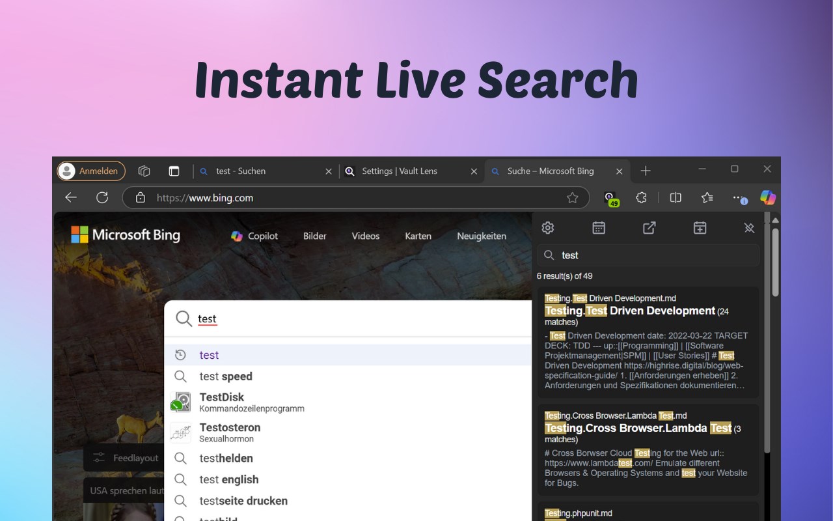The width and height of the screenshot is (833, 521).
Task: Toggle the pin icon in Vault Lens panel
Action: tap(749, 228)
